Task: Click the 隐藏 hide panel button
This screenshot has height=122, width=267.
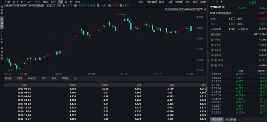Action: point(204,2)
